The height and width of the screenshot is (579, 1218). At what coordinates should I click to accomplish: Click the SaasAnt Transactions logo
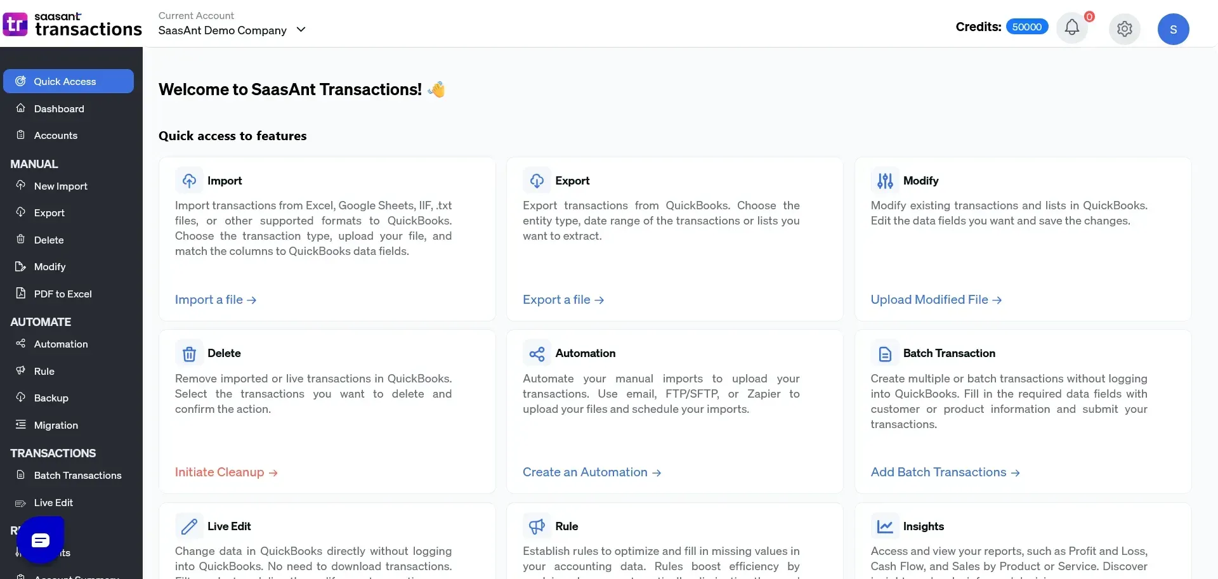coord(72,25)
